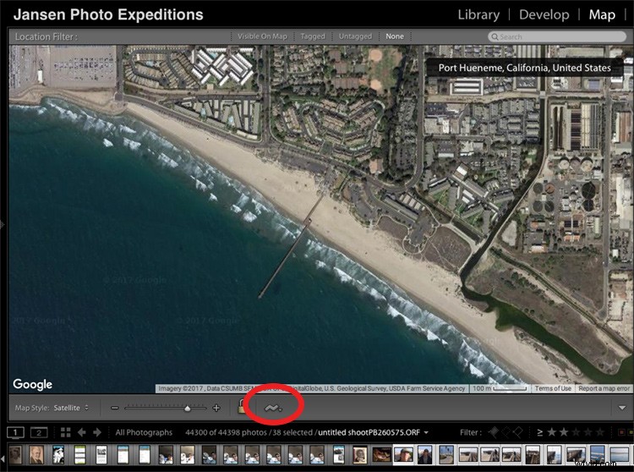Switch to the Library module
This screenshot has height=472, width=634.
[x=478, y=15]
